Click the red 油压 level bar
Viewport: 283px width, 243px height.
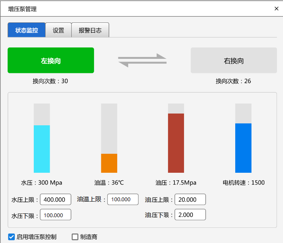[176, 143]
